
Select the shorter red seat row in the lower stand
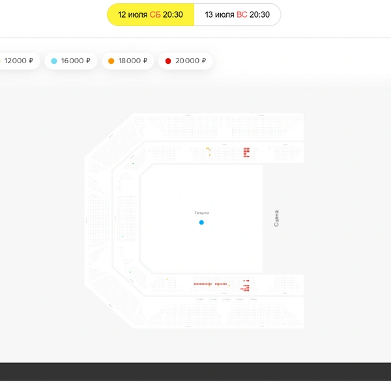point(221,284)
